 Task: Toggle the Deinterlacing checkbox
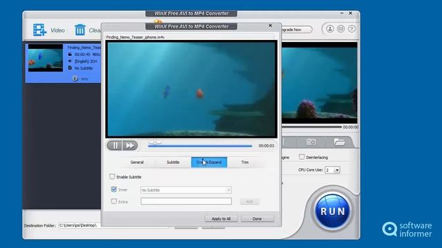coord(302,157)
